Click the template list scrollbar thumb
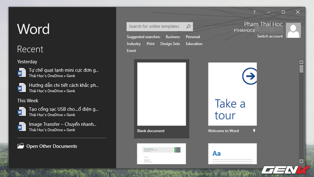This screenshot has height=177, width=314. click(x=301, y=69)
